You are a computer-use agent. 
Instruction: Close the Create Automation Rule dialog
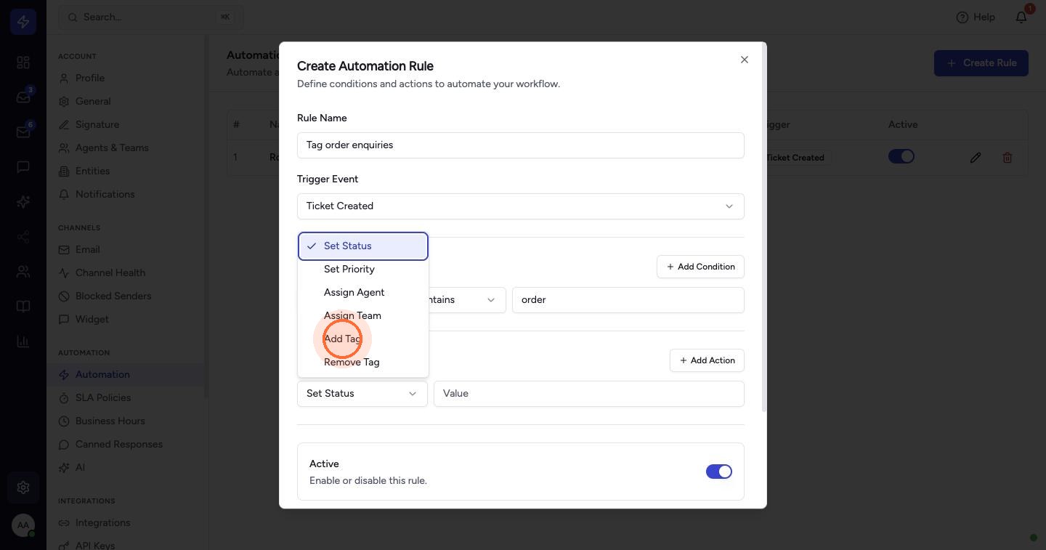coord(744,60)
